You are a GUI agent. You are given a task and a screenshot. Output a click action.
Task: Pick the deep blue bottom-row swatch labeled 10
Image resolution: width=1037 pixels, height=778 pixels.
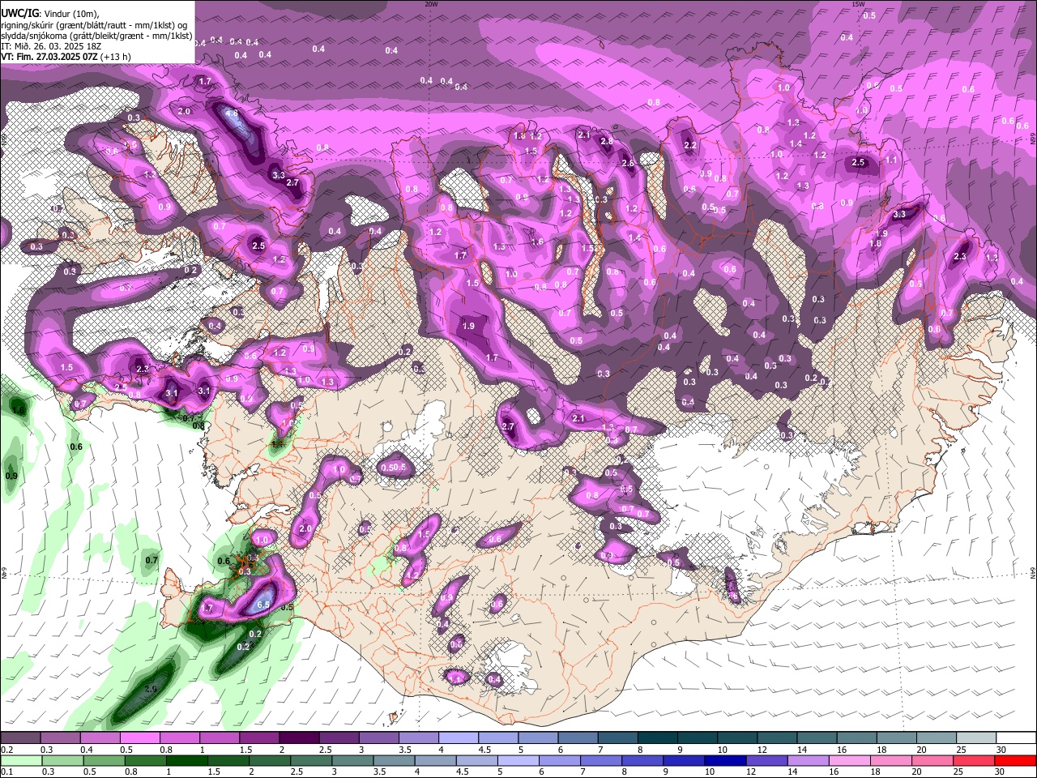tap(724, 760)
